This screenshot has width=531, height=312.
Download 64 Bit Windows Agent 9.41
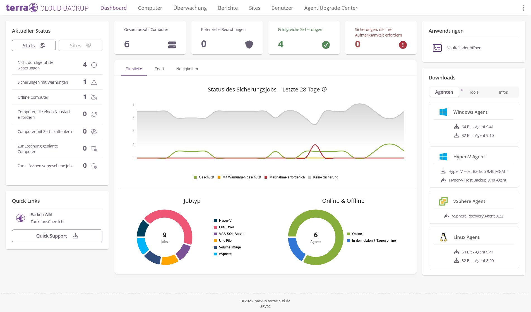pyautogui.click(x=474, y=127)
